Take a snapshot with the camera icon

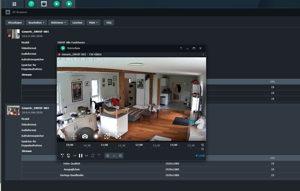[x=85, y=136]
